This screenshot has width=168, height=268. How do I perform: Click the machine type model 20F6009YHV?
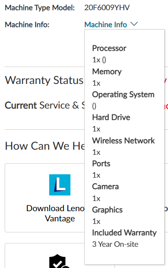point(107,8)
